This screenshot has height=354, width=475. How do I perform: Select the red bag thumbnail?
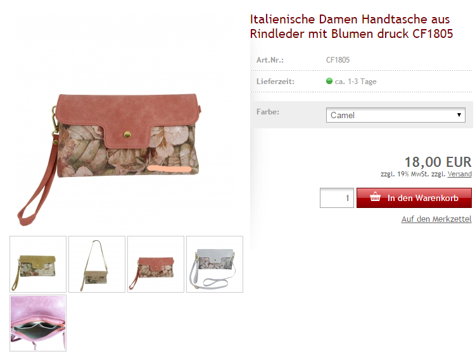156,264
